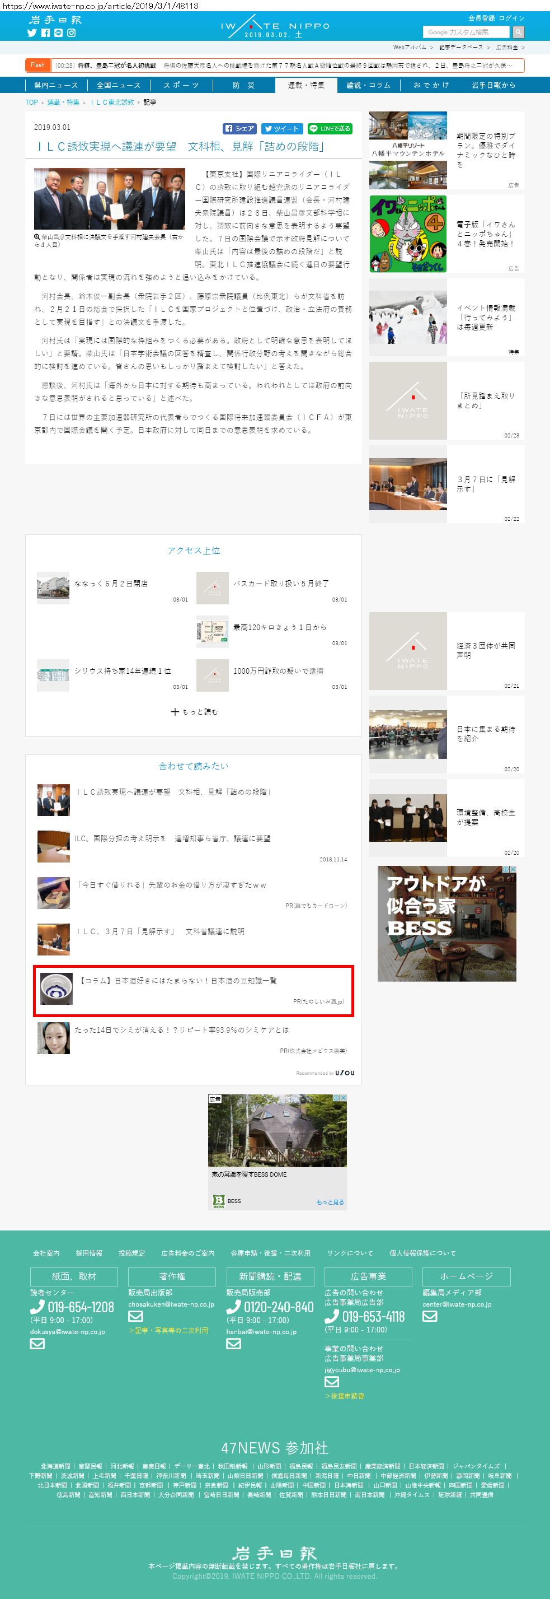
Task: Click the orange Flash label
Action: [x=38, y=64]
